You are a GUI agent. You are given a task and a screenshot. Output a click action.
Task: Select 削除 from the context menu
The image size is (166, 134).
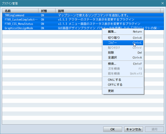123,53
